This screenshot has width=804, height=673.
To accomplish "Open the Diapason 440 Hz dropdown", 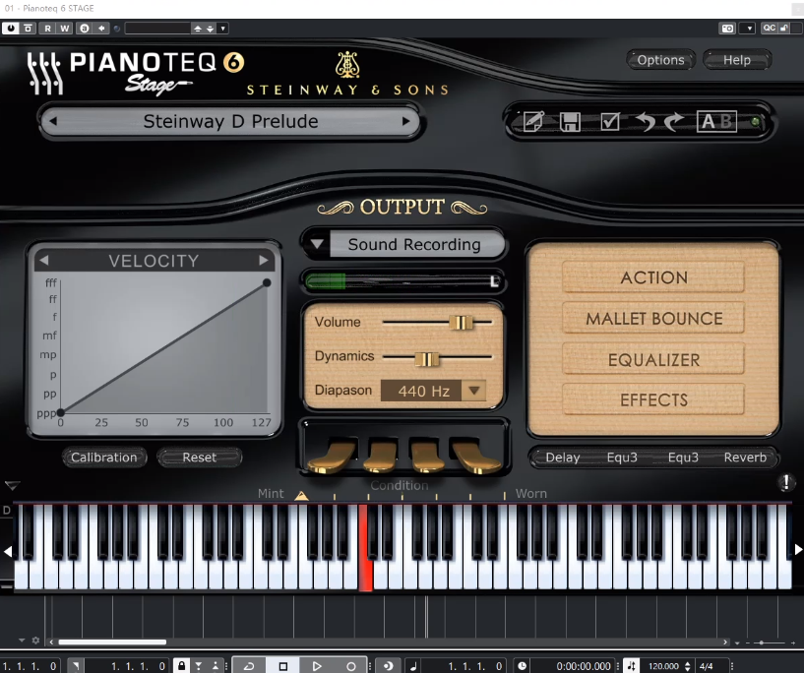I will [x=433, y=391].
